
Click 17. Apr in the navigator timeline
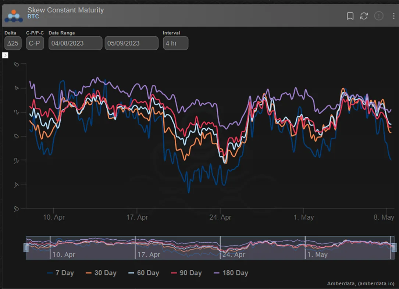[x=149, y=254]
